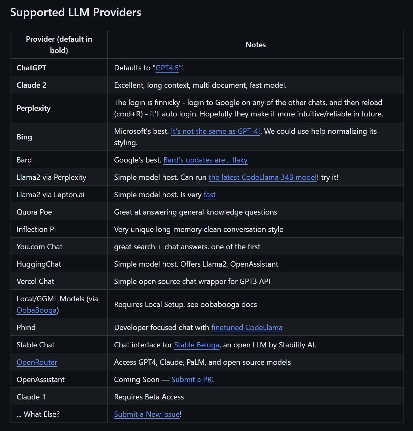Click the Claude 2 provider cell

[x=32, y=85]
